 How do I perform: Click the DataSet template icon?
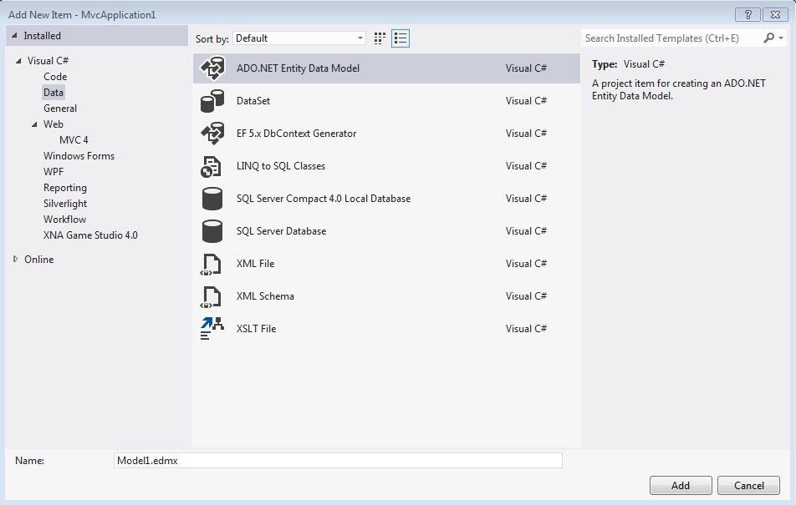(212, 100)
